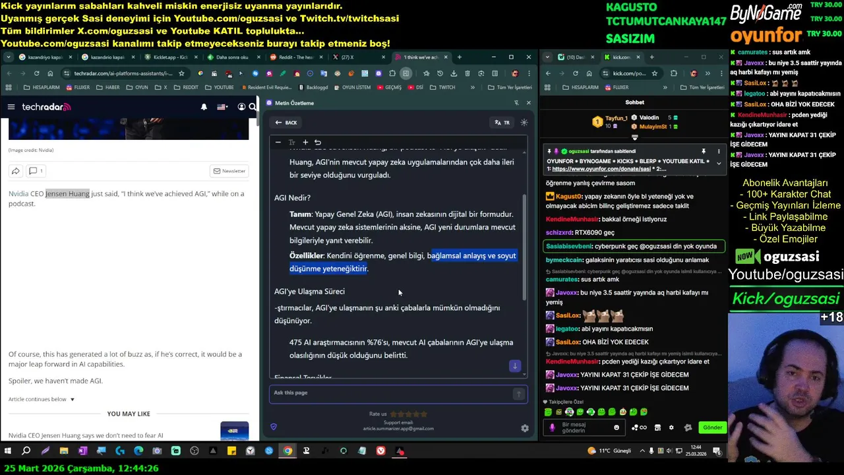Open Kick chat settings gear
This screenshot has height=475, width=844.
pos(671,427)
